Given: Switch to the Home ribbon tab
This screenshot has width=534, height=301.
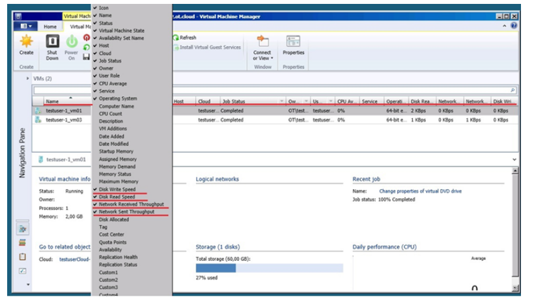Looking at the screenshot, I should pyautogui.click(x=50, y=27).
